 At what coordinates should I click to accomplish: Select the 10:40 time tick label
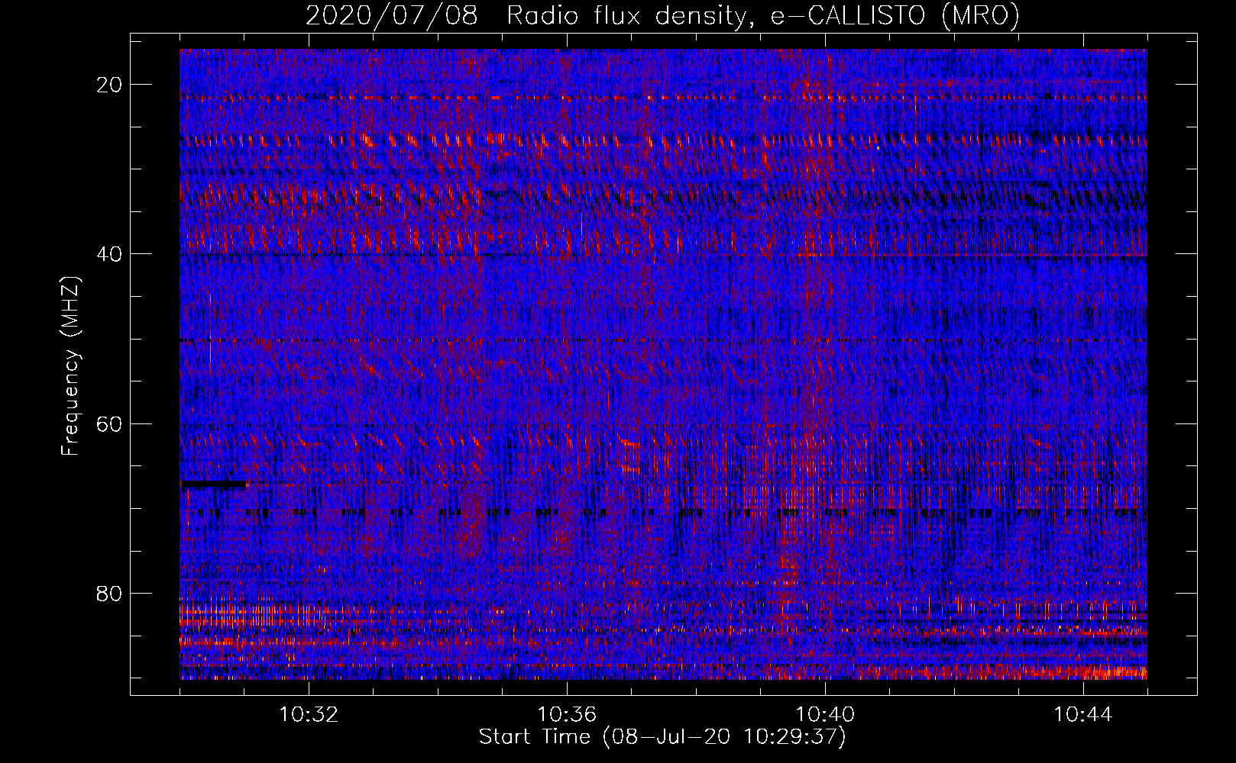825,715
